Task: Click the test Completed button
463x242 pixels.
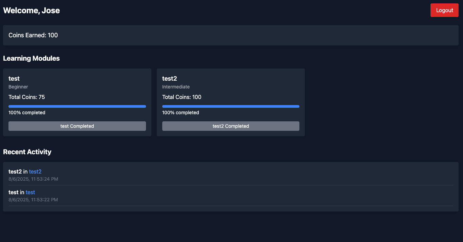Action: pos(77,126)
